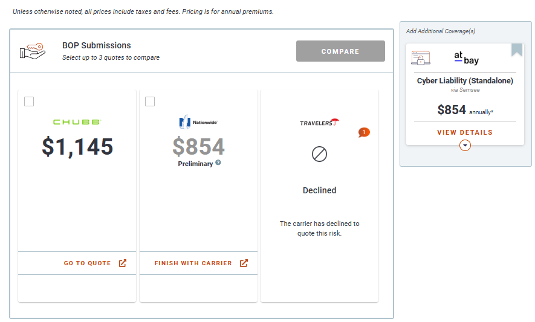Click the external link icon beside Go To Quote
Screen dimensions: 535x322
point(123,263)
